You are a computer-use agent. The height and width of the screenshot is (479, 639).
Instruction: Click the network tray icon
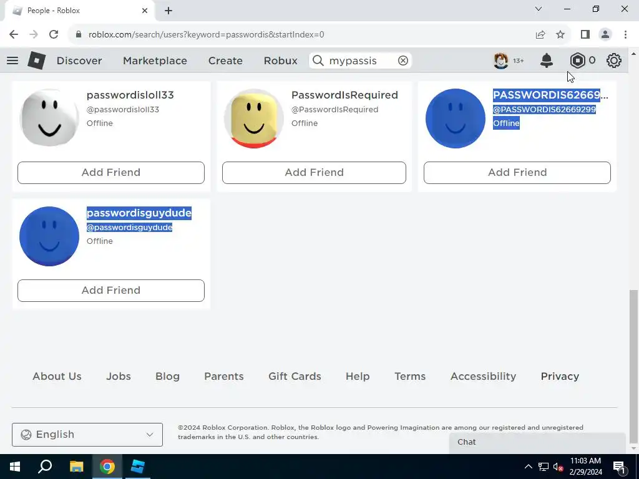click(544, 467)
